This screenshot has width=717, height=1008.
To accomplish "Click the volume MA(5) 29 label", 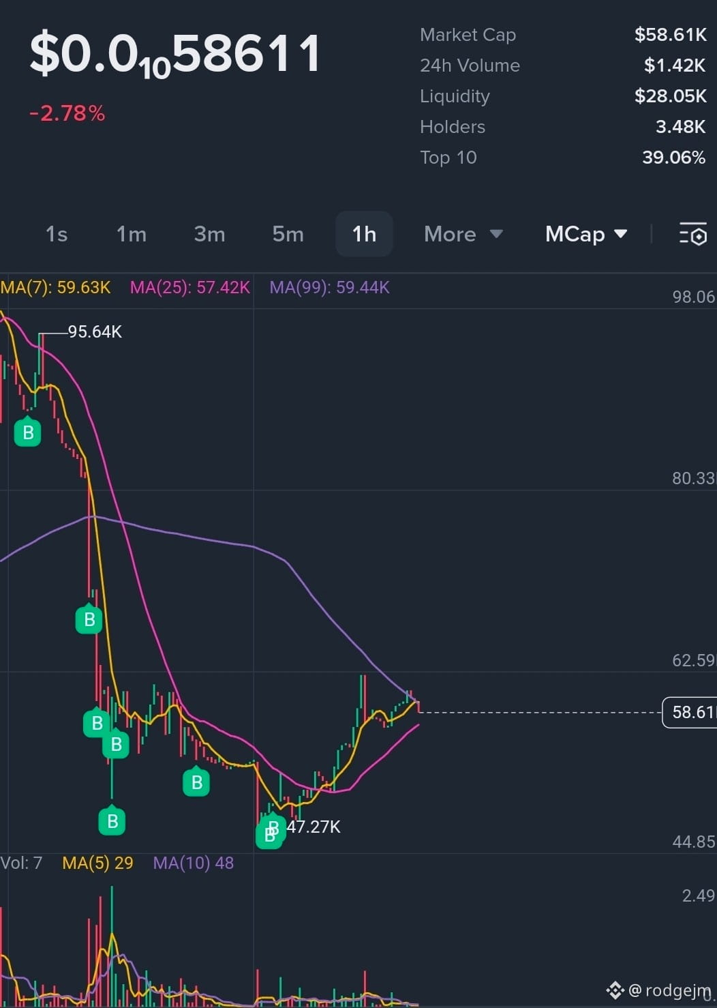I will click(x=97, y=863).
